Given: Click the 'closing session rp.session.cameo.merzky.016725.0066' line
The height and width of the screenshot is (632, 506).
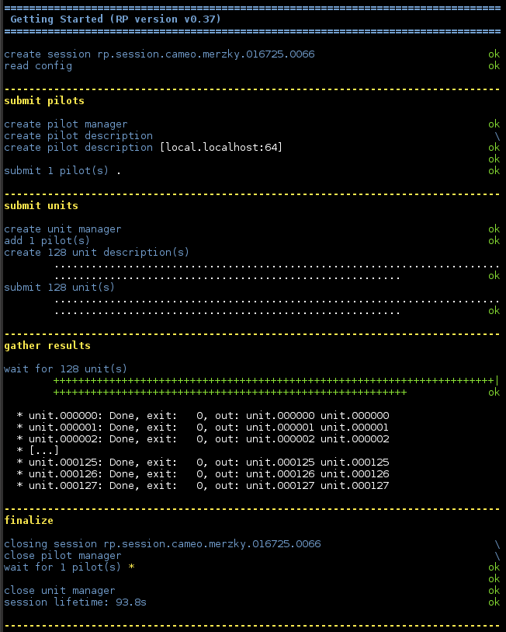Looking at the screenshot, I should (163, 544).
